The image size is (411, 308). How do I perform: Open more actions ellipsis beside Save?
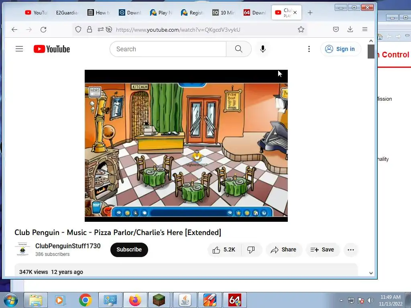351,250
